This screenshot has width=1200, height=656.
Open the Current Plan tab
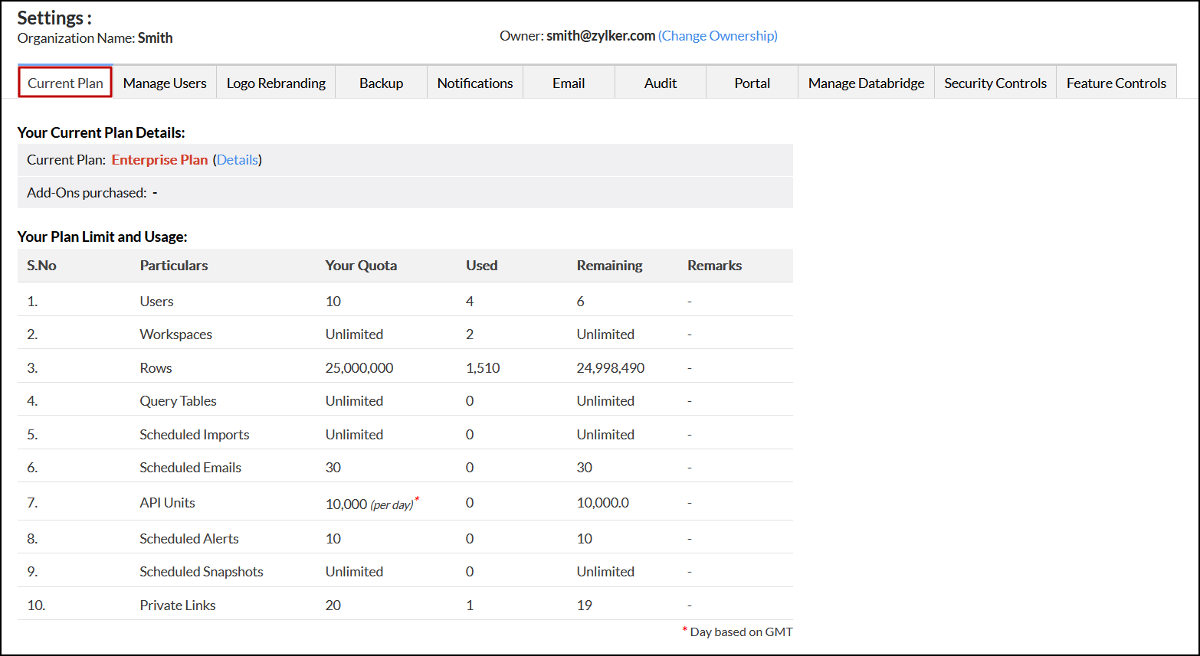click(x=65, y=83)
